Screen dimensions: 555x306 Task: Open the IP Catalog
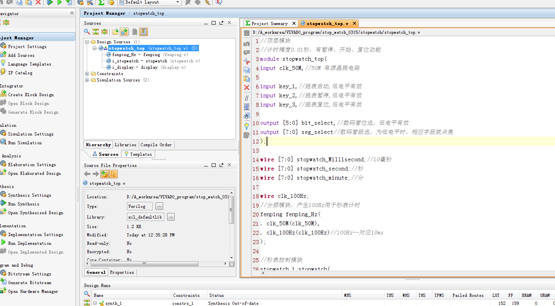[x=20, y=73]
